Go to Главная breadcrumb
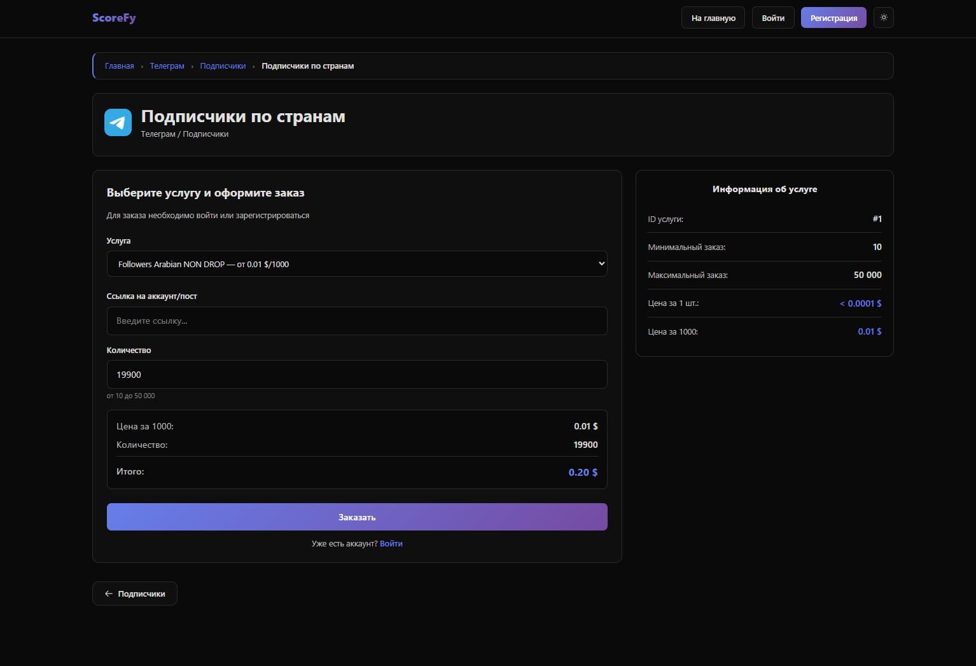The height and width of the screenshot is (666, 976). click(120, 66)
